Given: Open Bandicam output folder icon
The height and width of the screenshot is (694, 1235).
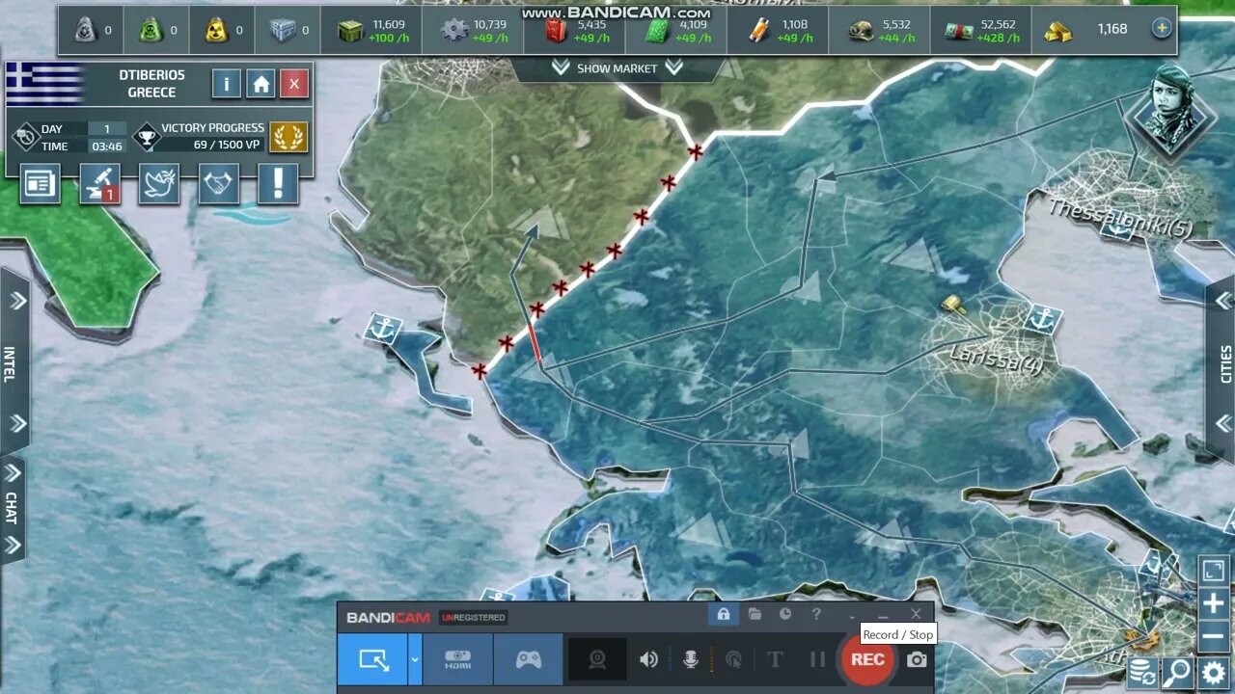Looking at the screenshot, I should [755, 614].
